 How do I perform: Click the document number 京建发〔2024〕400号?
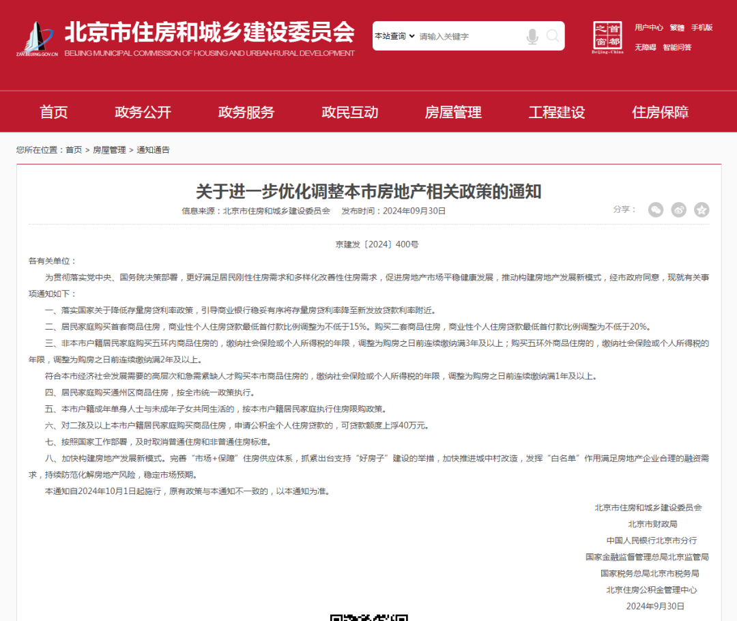[377, 244]
